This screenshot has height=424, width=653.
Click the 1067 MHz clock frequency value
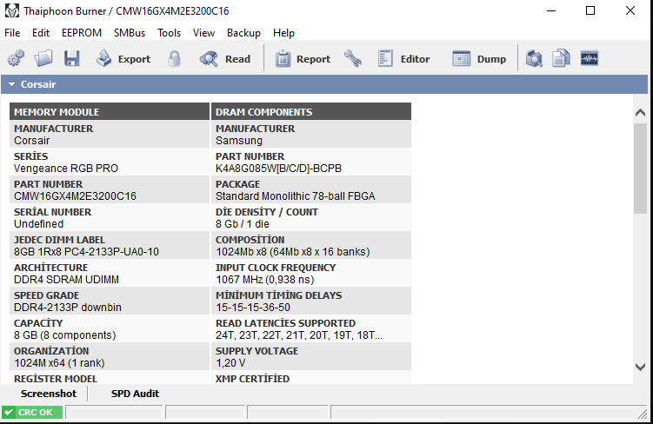tap(265, 280)
